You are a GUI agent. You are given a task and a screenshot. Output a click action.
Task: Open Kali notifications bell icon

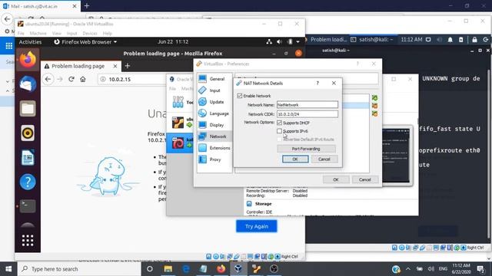coord(450,40)
